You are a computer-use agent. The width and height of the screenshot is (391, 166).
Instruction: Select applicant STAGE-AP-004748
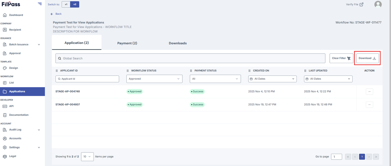pos(68,91)
